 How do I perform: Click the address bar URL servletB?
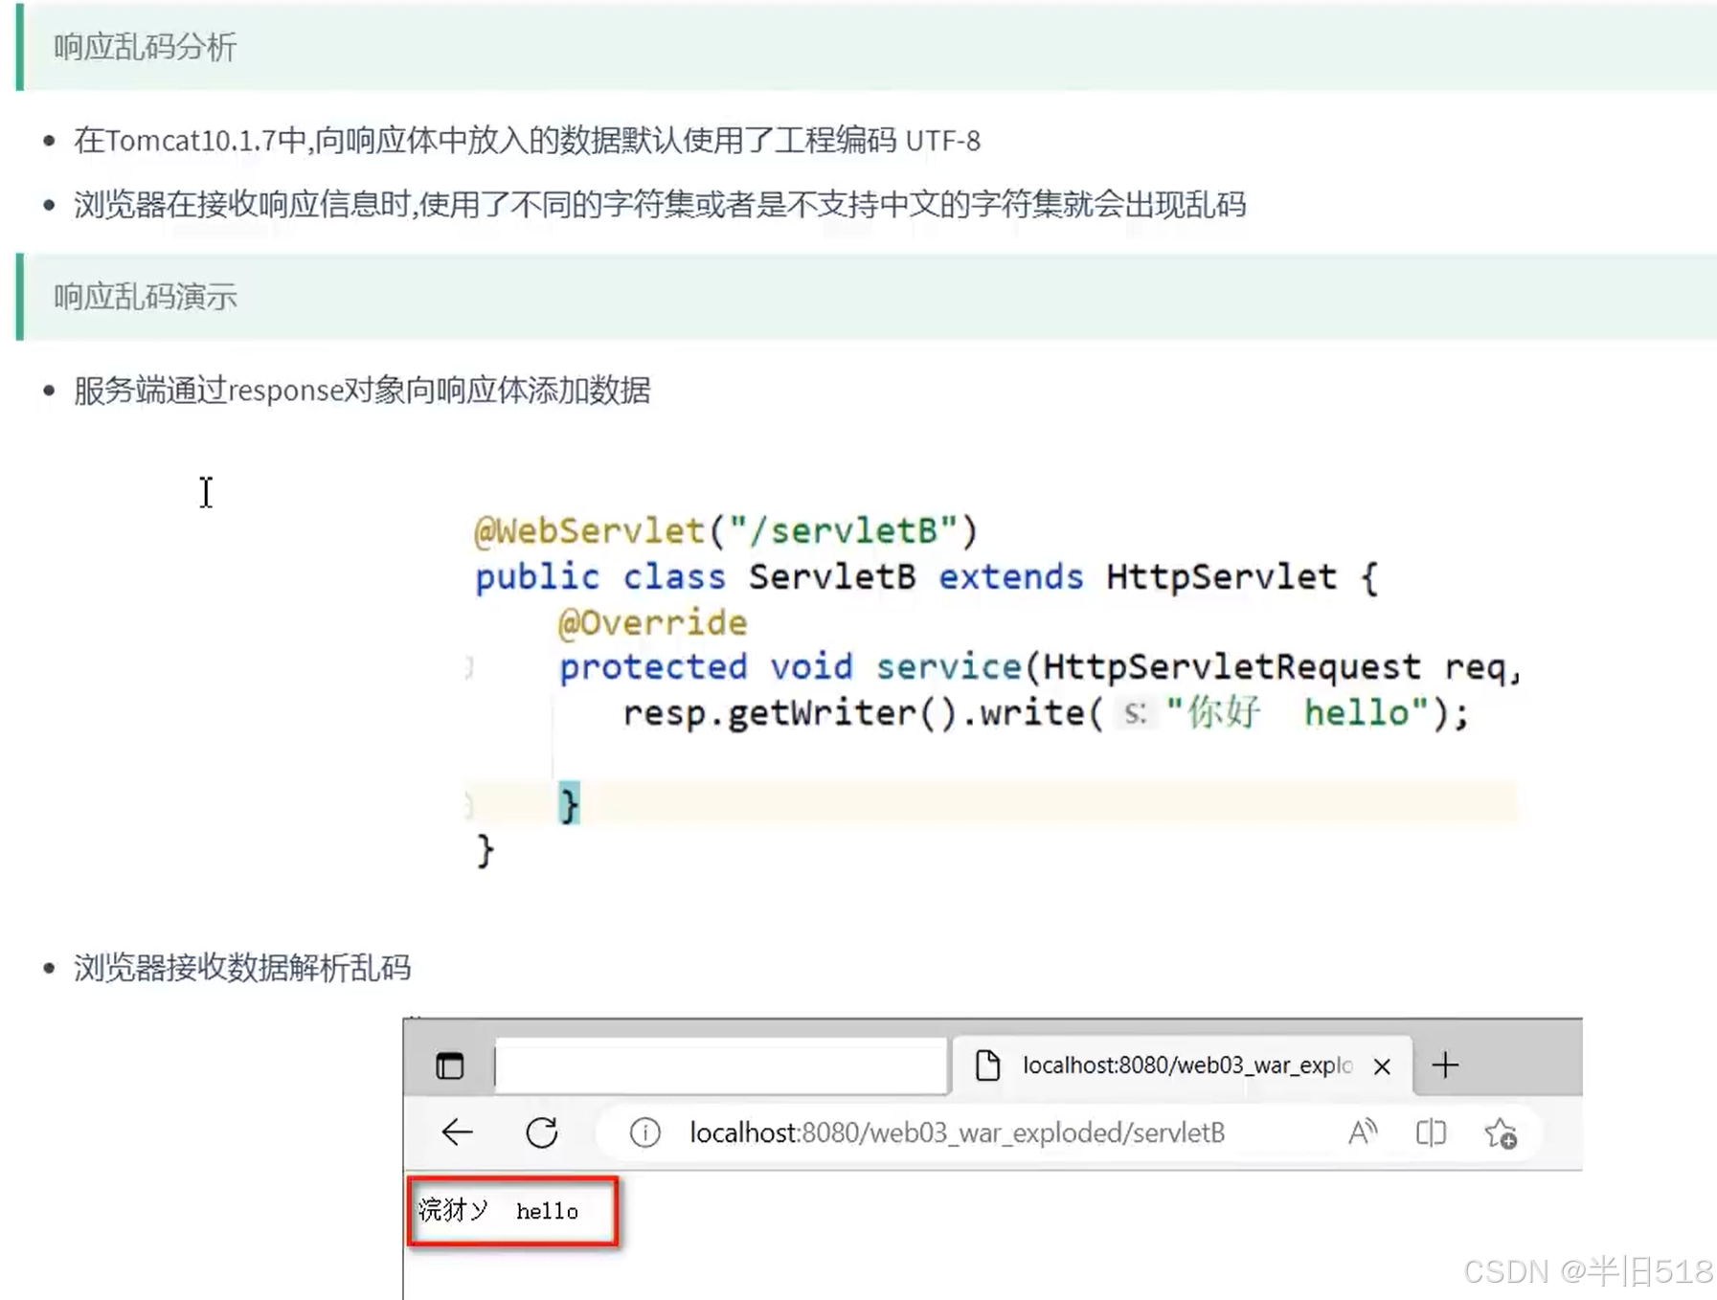pyautogui.click(x=957, y=1133)
